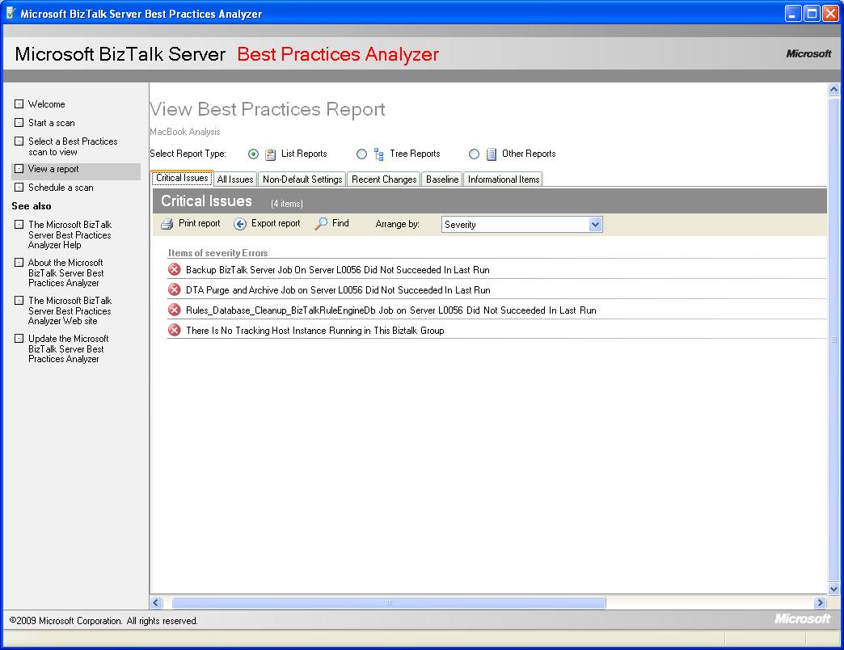This screenshot has height=650, width=844.
Task: Minimize the Best Practices Analyzer window
Action: (x=793, y=13)
